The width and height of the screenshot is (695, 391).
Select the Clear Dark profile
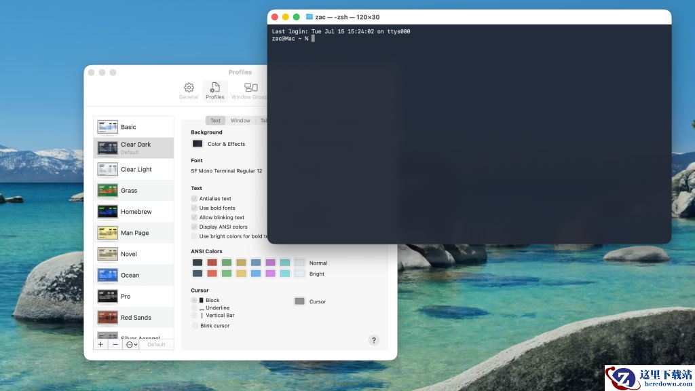[134, 147]
